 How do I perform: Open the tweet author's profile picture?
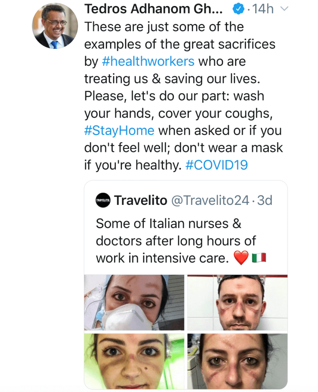tap(55, 26)
